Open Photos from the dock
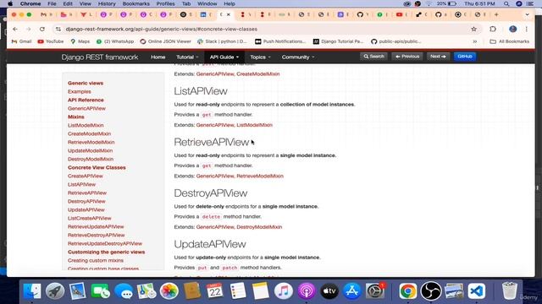 click(x=169, y=291)
